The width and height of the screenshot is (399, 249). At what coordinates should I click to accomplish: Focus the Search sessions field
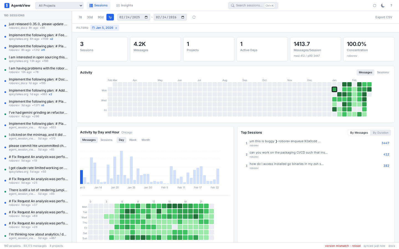tap(249, 6)
